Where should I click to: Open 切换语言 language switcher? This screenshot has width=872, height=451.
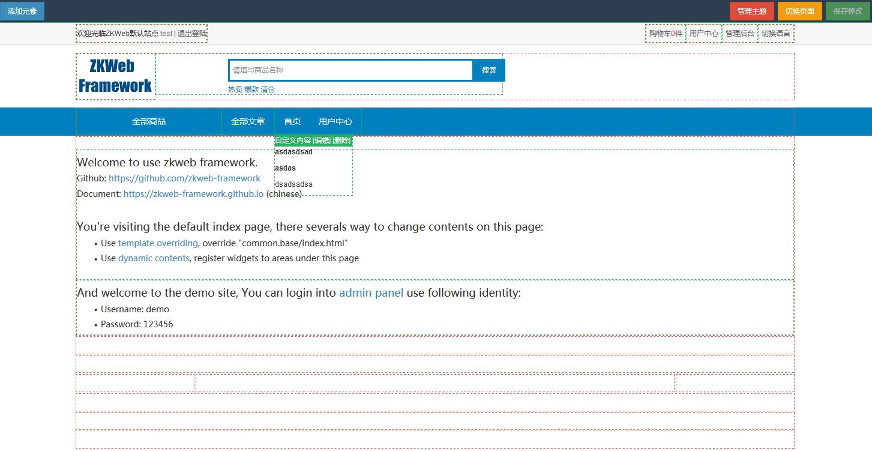pyautogui.click(x=776, y=34)
